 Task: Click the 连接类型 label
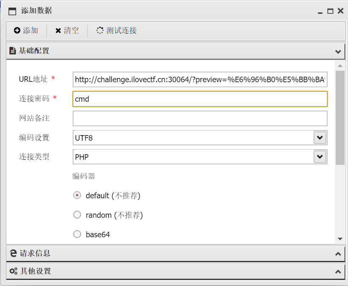[x=34, y=156]
